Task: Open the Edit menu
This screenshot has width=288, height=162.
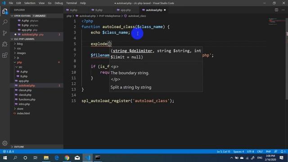Action: 18,3
